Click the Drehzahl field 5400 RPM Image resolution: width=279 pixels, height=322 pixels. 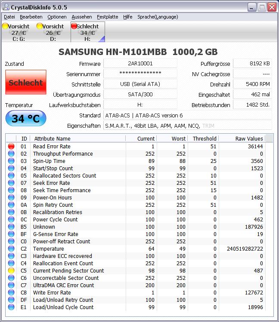252,84
